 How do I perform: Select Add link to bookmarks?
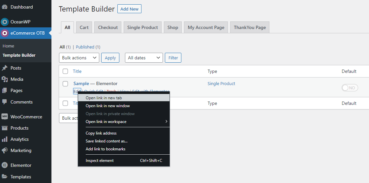coord(124,149)
